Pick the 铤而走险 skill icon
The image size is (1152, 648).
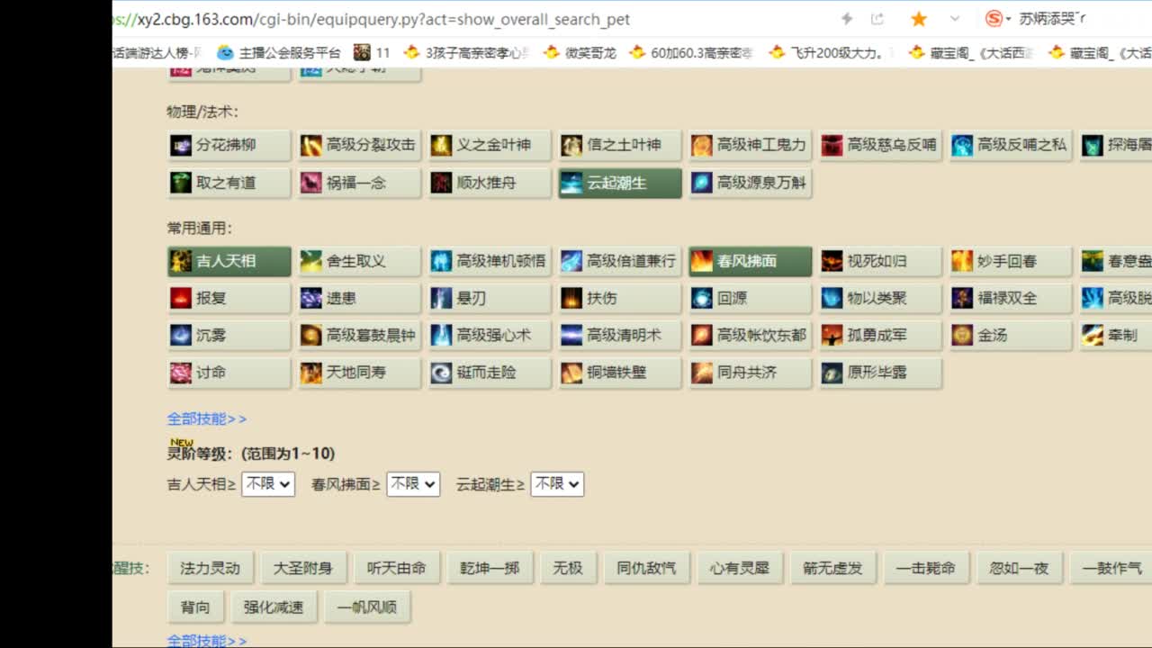pos(441,373)
